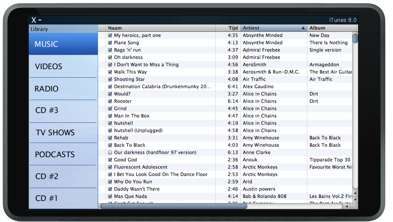
Task: Select song 'Man In The Box'
Action: pos(132,116)
